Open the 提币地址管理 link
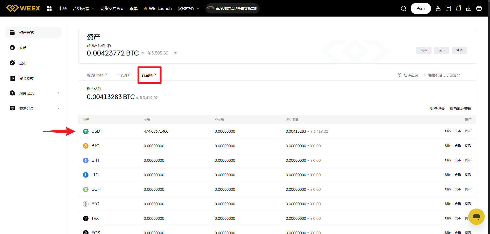The image size is (490, 234). tap(460, 109)
